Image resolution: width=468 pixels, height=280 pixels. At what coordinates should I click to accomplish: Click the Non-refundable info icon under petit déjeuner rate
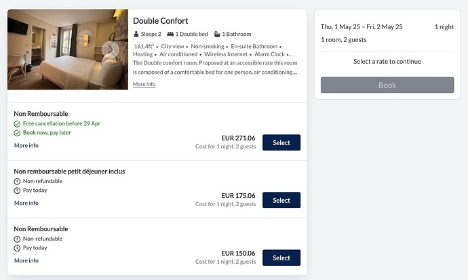tap(17, 181)
